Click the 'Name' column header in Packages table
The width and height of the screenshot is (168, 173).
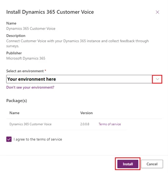coord(14,113)
